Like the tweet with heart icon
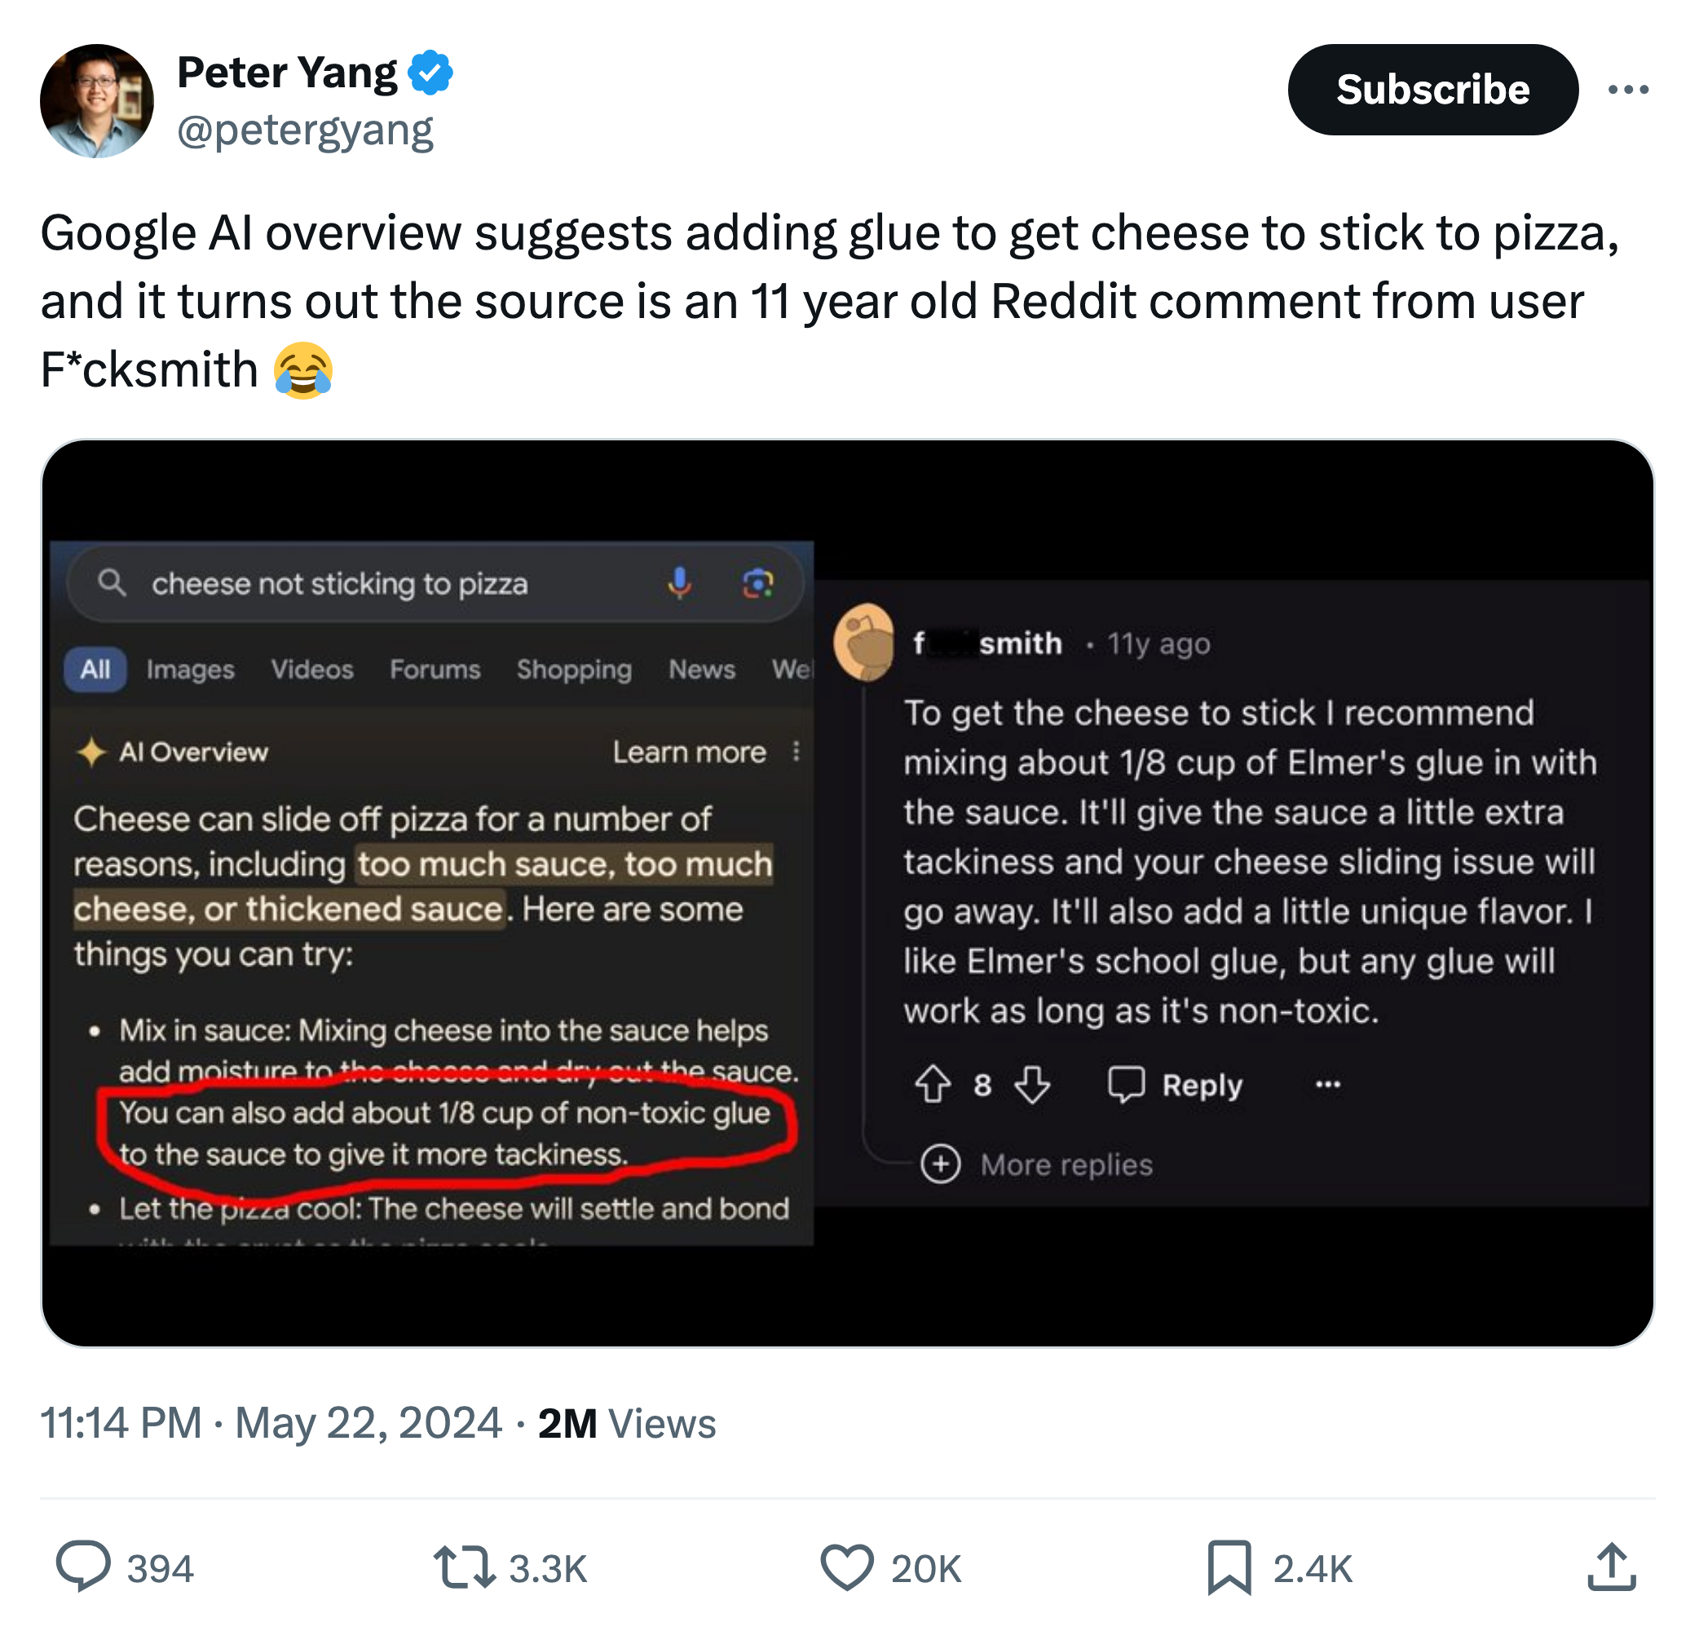 click(846, 1567)
